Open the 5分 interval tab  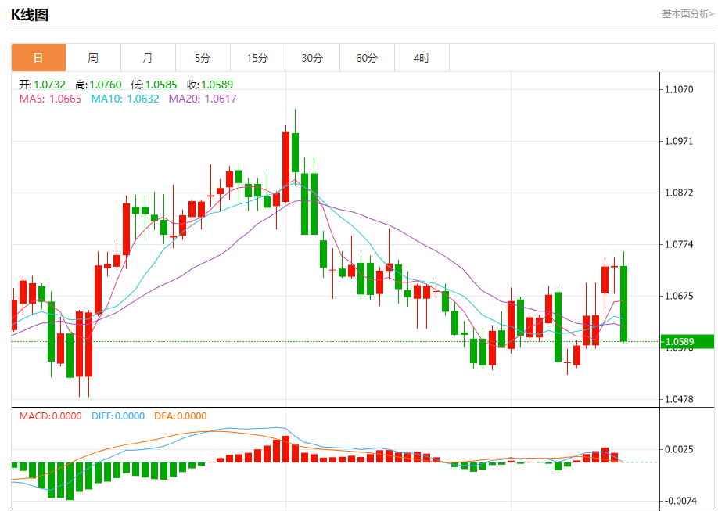[203, 58]
